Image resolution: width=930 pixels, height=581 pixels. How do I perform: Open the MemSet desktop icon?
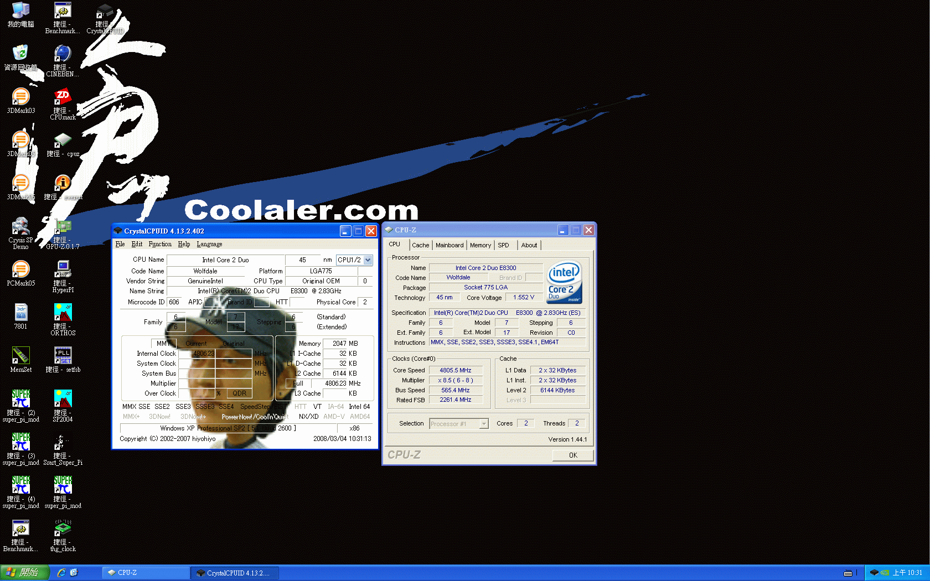coord(20,360)
